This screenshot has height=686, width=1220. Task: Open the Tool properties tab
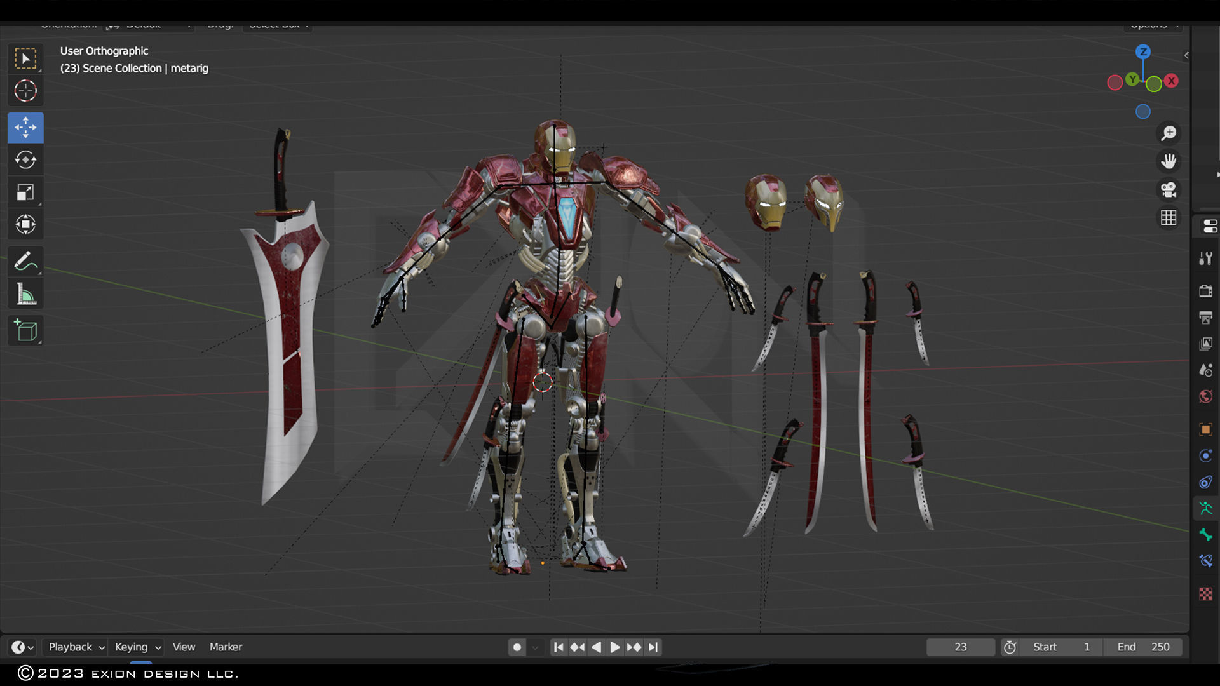(x=1205, y=258)
